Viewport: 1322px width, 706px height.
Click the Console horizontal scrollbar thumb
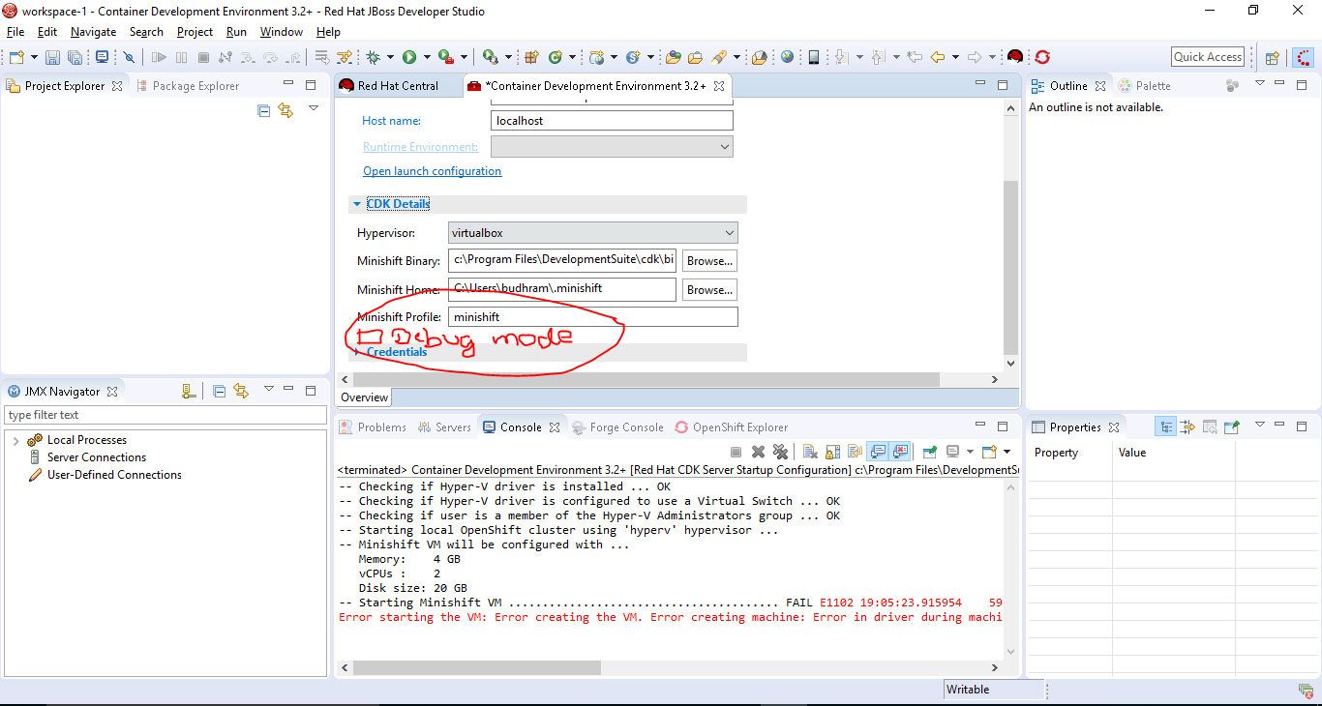pos(477,668)
